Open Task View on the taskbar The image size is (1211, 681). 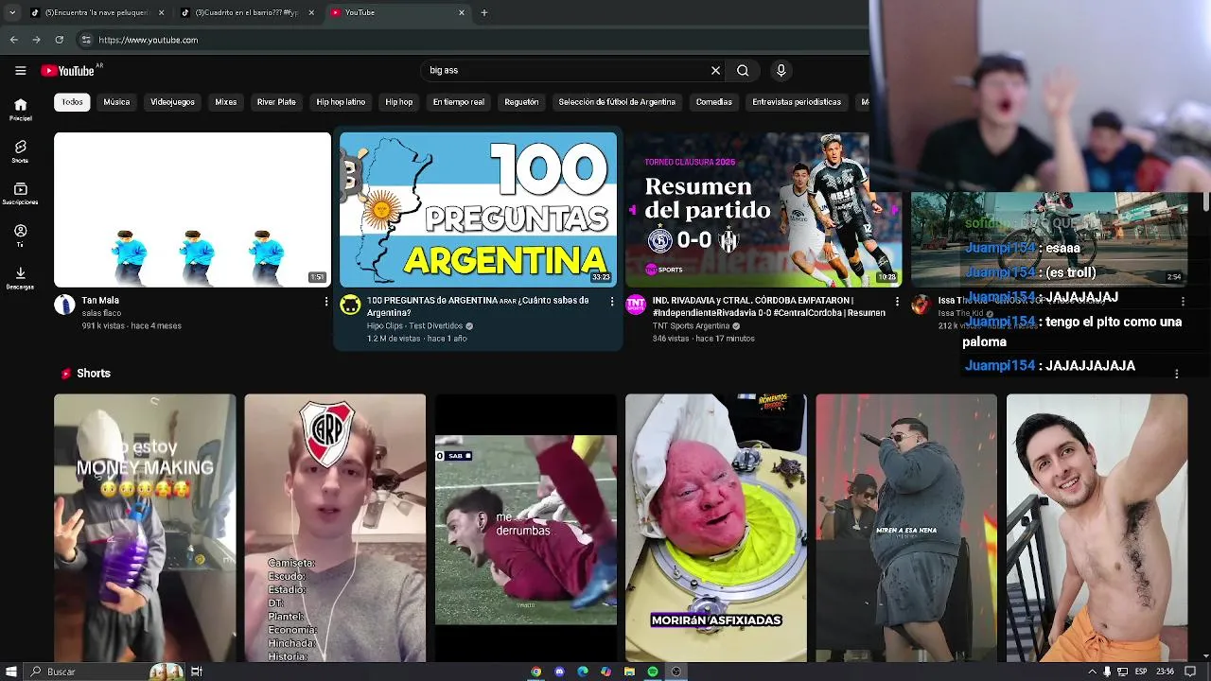tap(197, 672)
